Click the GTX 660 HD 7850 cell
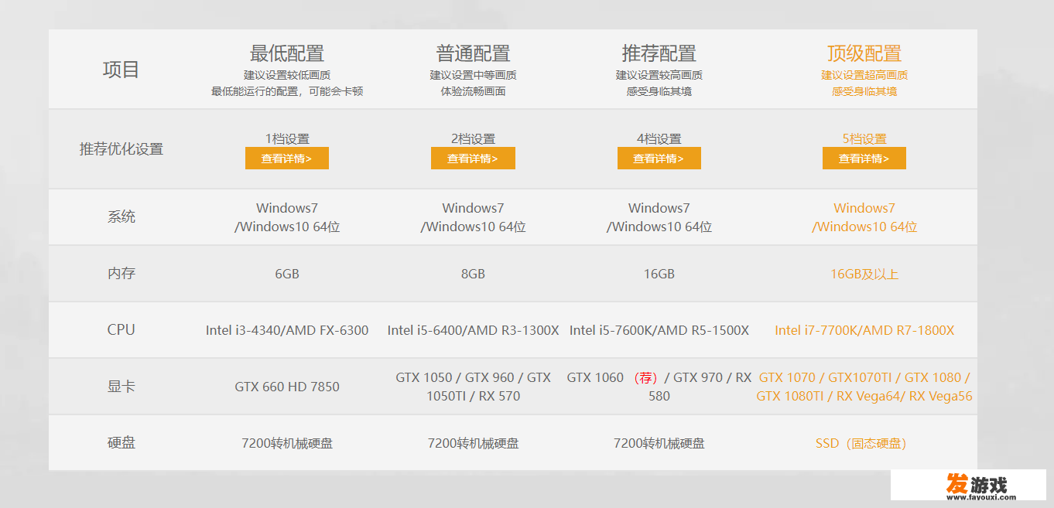 point(287,387)
